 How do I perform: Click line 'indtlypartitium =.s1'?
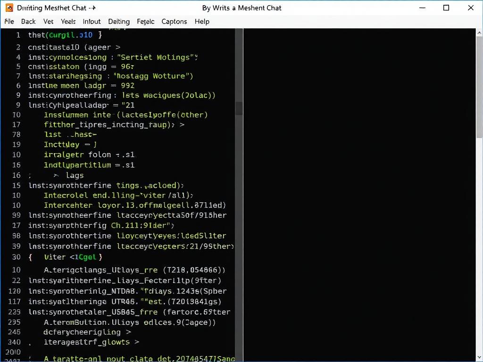pyautogui.click(x=89, y=165)
